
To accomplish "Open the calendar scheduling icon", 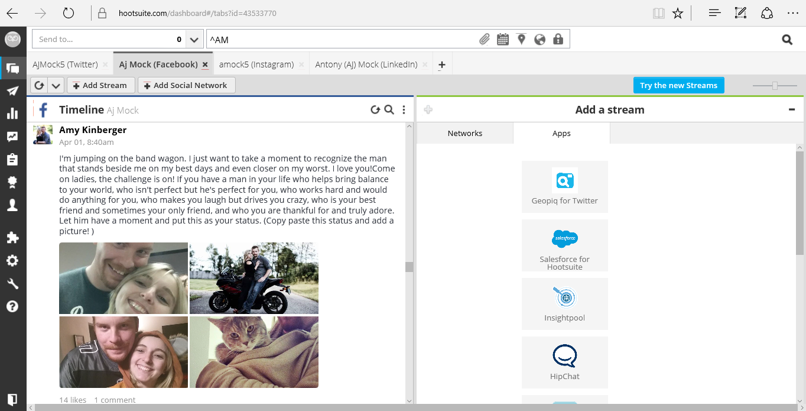I will click(x=503, y=40).
